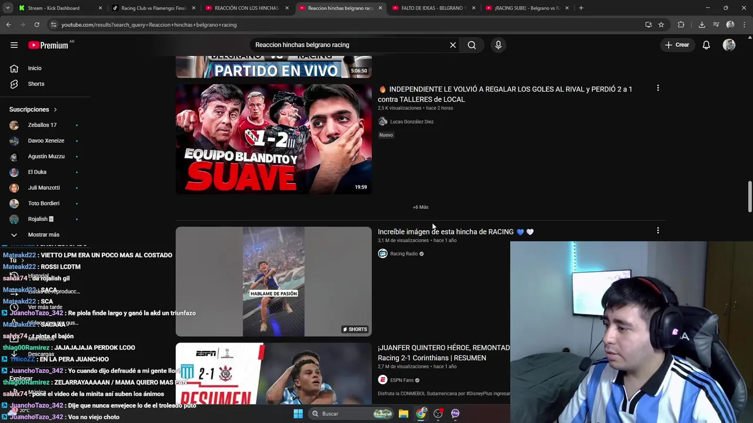Open Rojalish subscription channel
This screenshot has height=423, width=753.
(40, 219)
